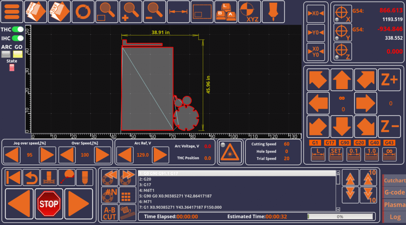Viewport: 406px width, 225px height.
Task: Open the Plasma tab
Action: tap(394, 205)
